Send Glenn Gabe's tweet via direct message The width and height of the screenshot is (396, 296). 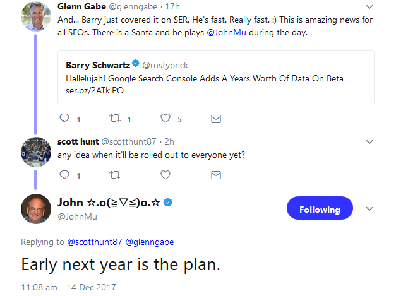click(215, 118)
